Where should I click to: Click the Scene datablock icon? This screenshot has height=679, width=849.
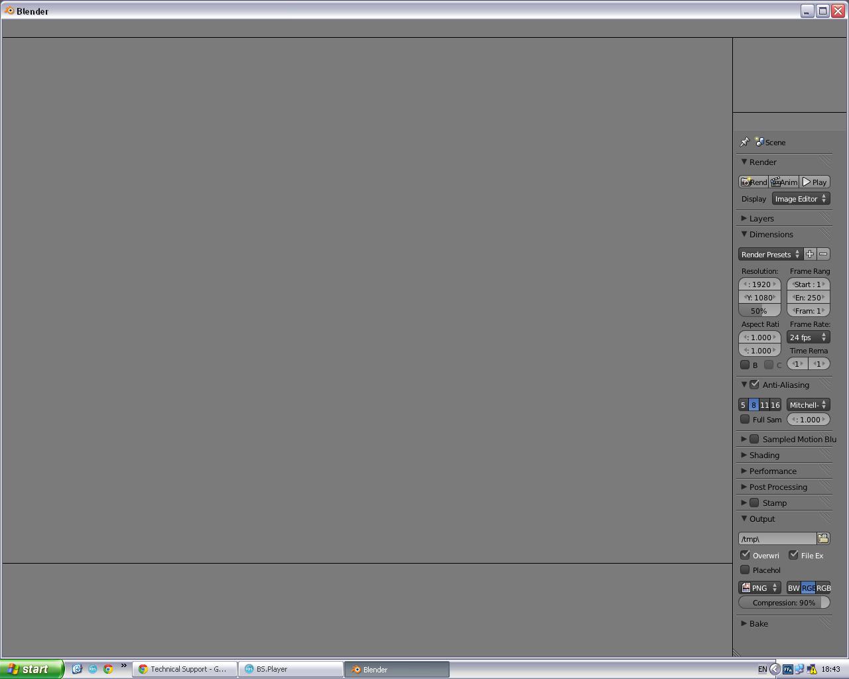760,141
